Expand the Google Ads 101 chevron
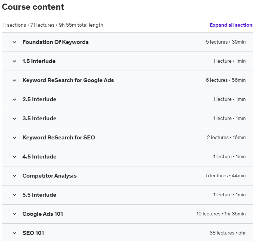 [x=14, y=214]
